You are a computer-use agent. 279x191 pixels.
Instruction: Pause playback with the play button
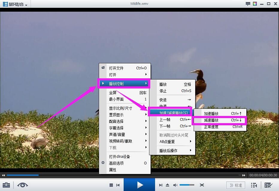139,185
